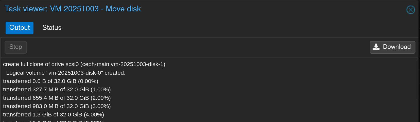Click the download icon in the toolbar
Viewport: 420px width, 122px height.
pos(376,47)
